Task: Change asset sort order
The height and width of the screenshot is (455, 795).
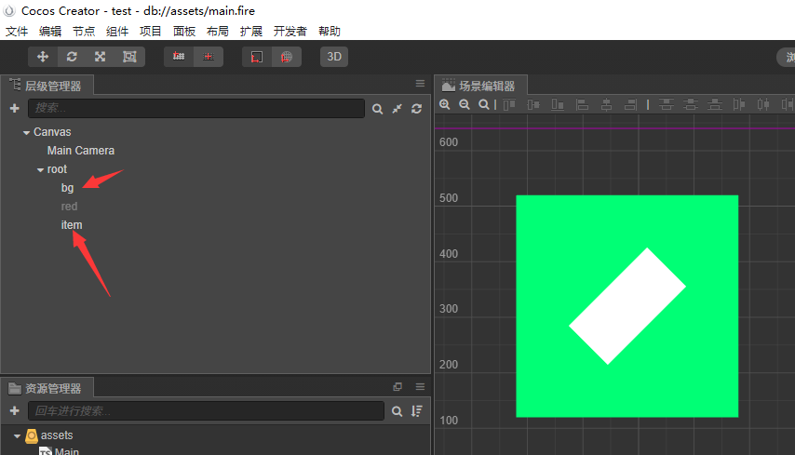Action: tap(417, 411)
